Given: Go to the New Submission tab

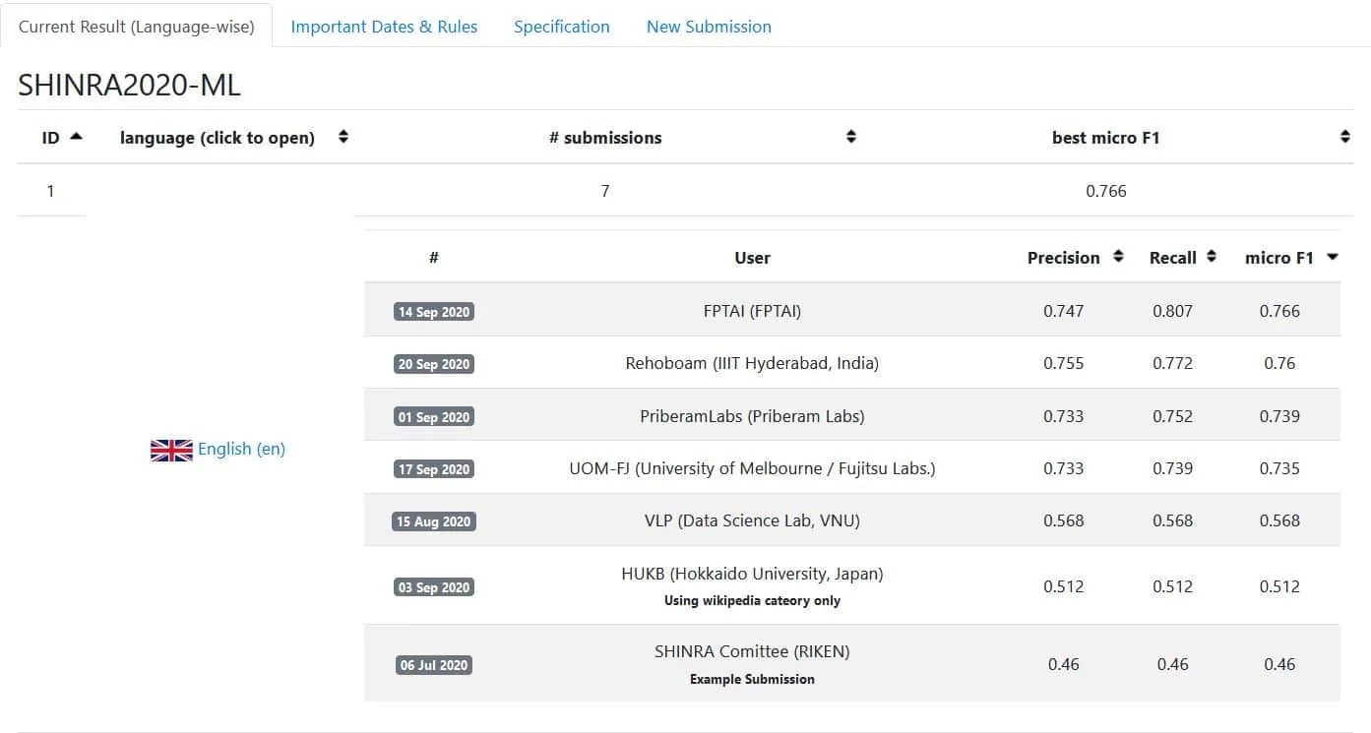Looking at the screenshot, I should pyautogui.click(x=709, y=27).
